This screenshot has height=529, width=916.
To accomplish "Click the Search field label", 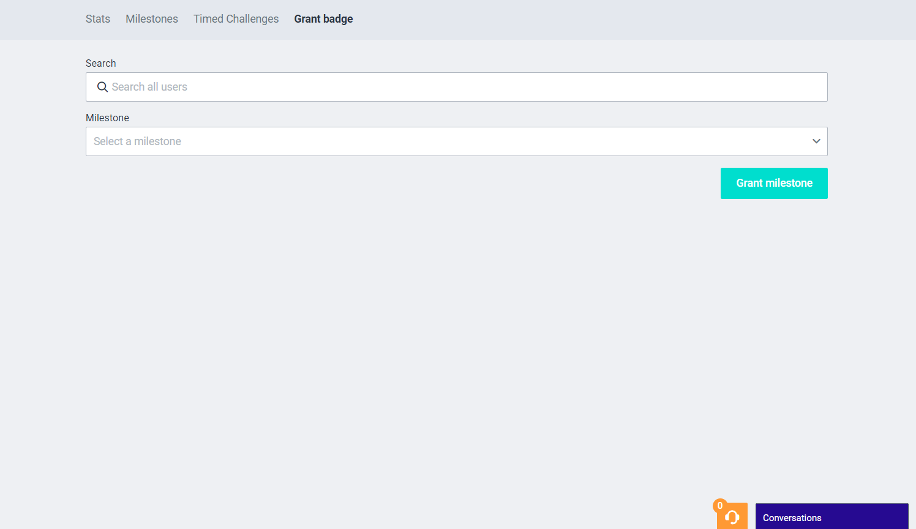I will tap(100, 64).
